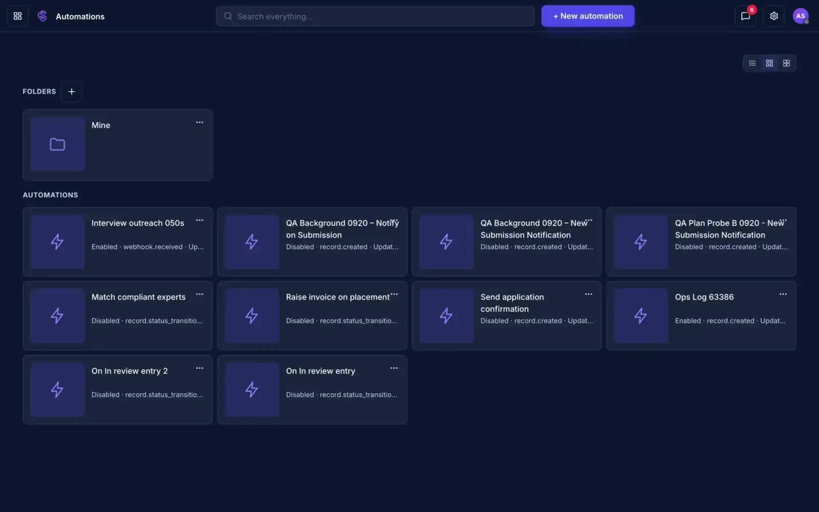Open options for On In review entry
819x512 pixels.
point(394,368)
